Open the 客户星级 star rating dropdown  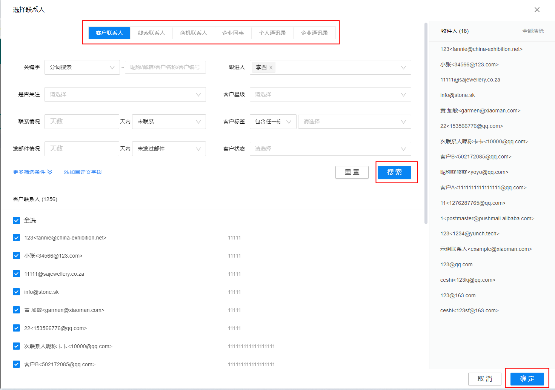point(330,94)
